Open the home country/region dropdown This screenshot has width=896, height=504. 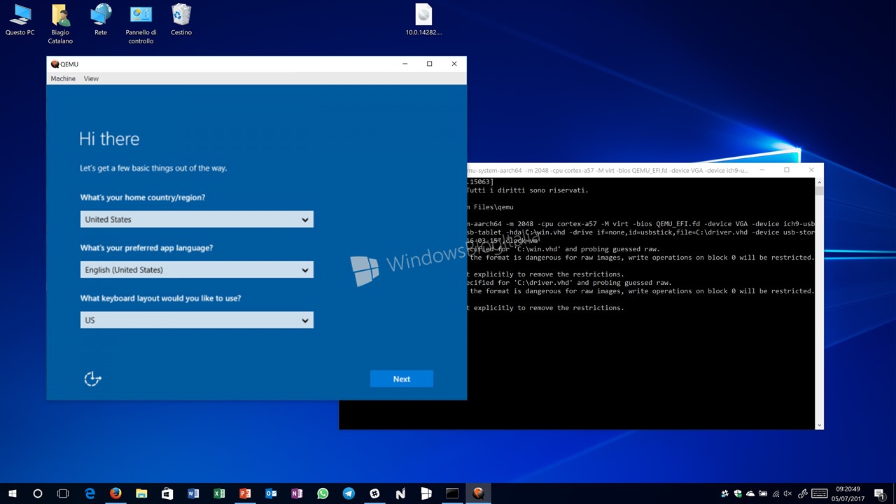pos(197,219)
